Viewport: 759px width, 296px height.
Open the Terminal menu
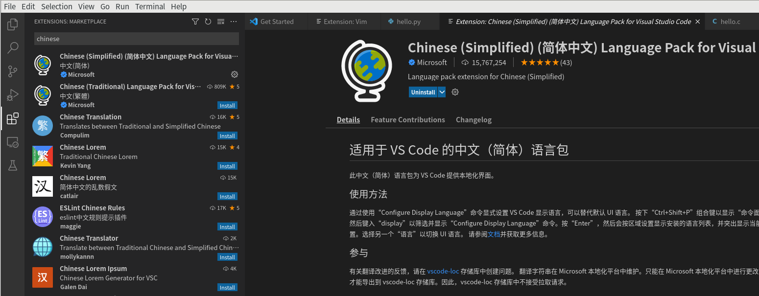click(150, 6)
